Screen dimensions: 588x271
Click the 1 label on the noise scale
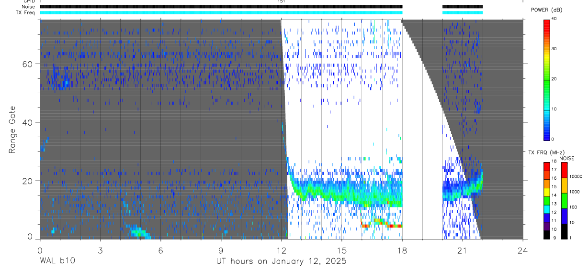tap(571, 238)
